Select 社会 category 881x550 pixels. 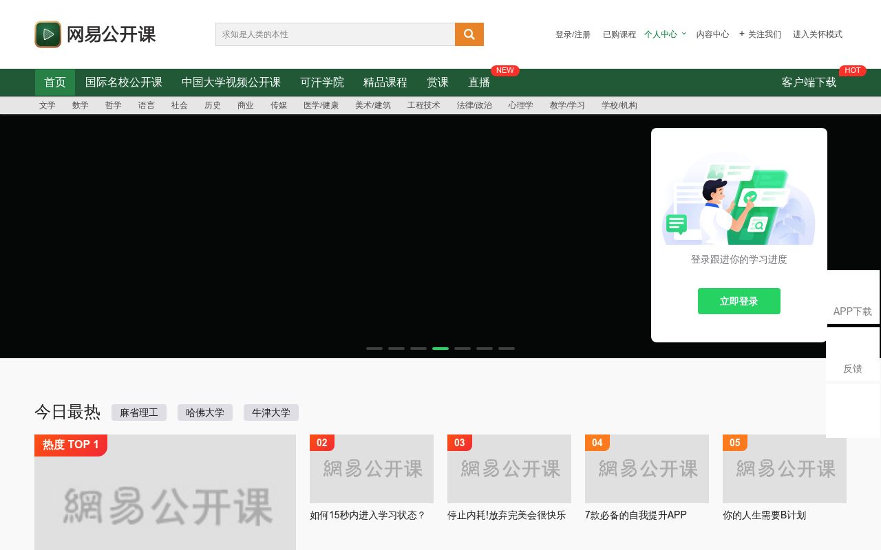[180, 105]
